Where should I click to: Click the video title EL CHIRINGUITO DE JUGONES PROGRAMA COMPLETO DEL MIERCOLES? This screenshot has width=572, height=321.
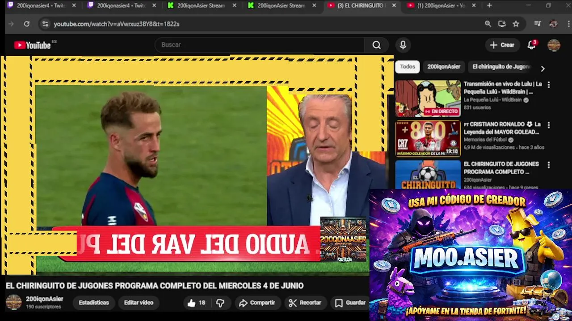155,286
